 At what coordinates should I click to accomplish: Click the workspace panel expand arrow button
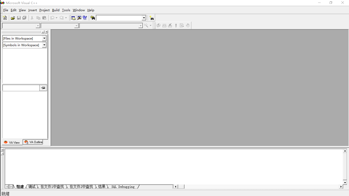pyautogui.click(x=43, y=32)
